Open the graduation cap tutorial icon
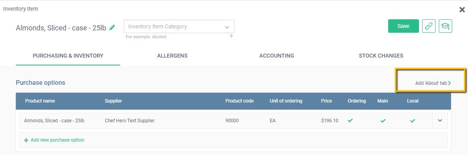Image resolution: width=468 pixels, height=155 pixels. (x=445, y=26)
